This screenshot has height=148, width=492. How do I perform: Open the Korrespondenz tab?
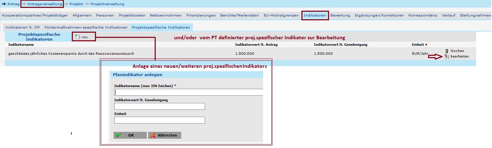[423, 15]
